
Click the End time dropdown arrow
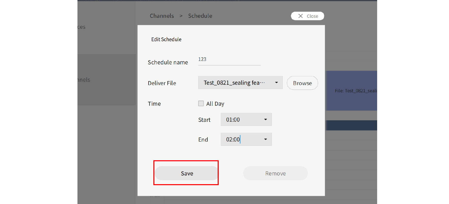(x=265, y=139)
